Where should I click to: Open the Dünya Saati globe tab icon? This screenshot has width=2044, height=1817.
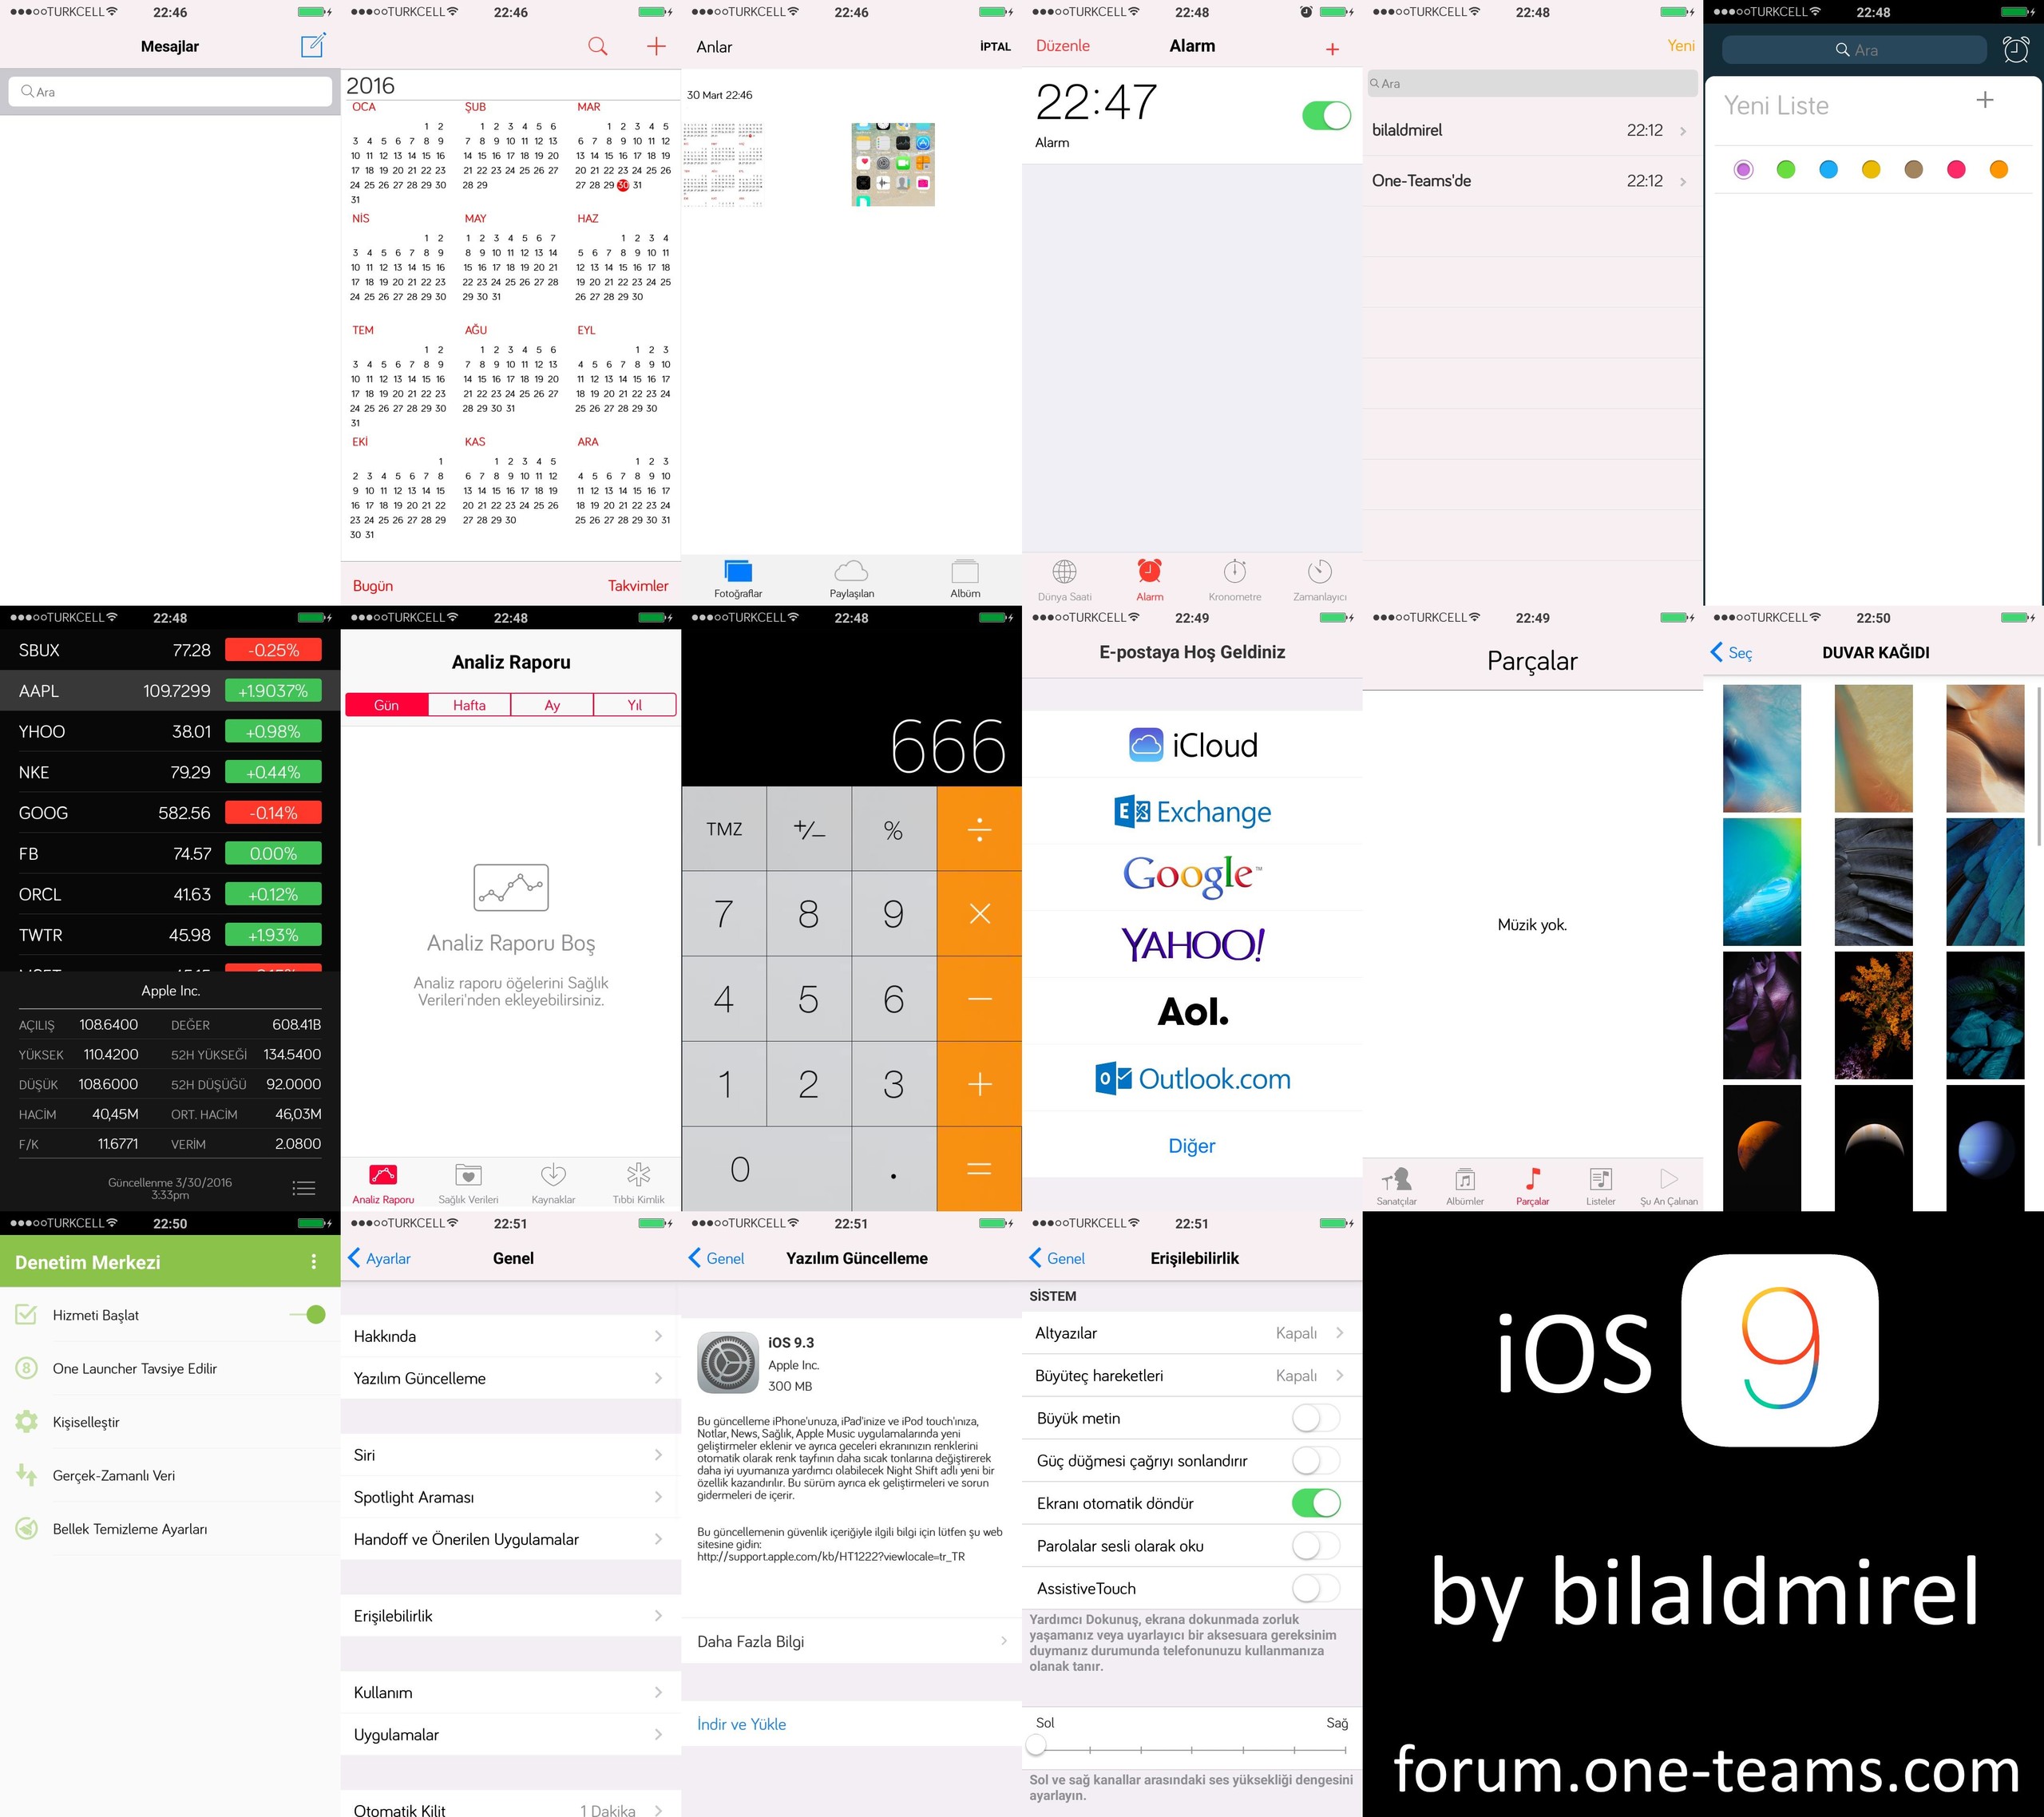pyautogui.click(x=1064, y=572)
